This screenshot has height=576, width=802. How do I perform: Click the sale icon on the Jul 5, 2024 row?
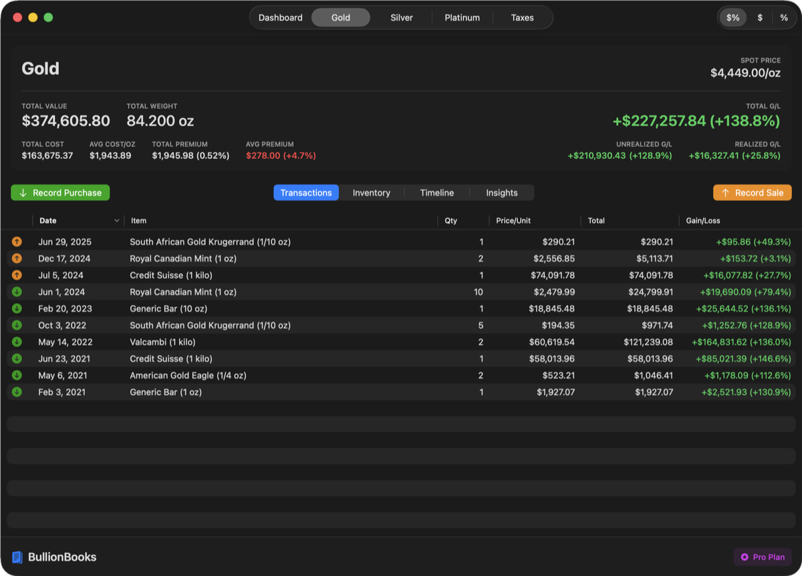(17, 275)
